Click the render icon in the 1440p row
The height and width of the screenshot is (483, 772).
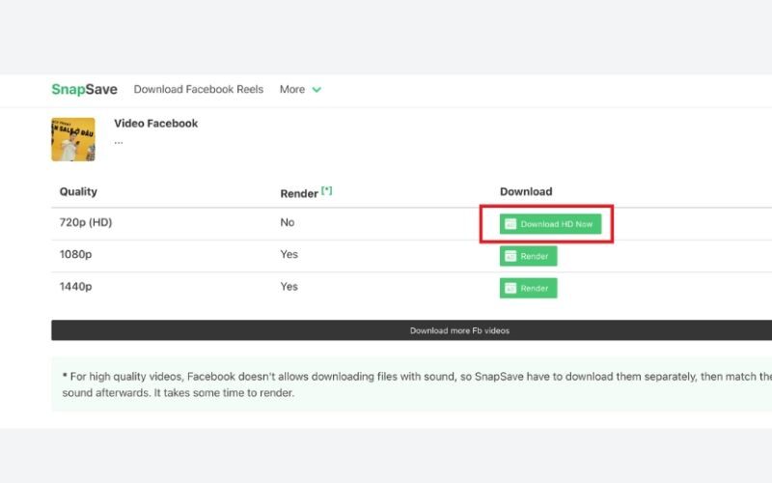(510, 288)
